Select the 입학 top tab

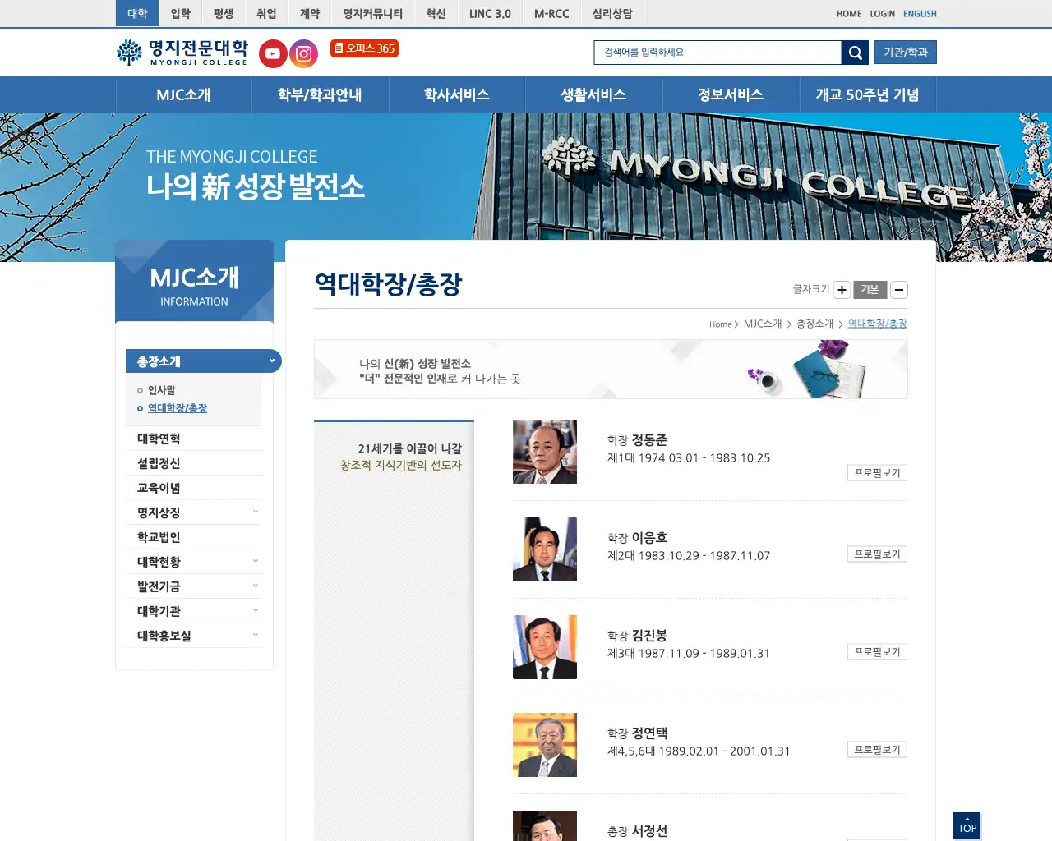[x=181, y=13]
